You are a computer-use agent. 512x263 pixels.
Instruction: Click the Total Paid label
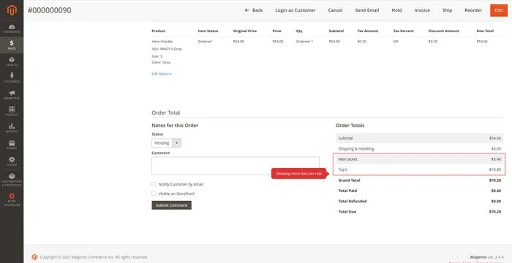tap(347, 191)
